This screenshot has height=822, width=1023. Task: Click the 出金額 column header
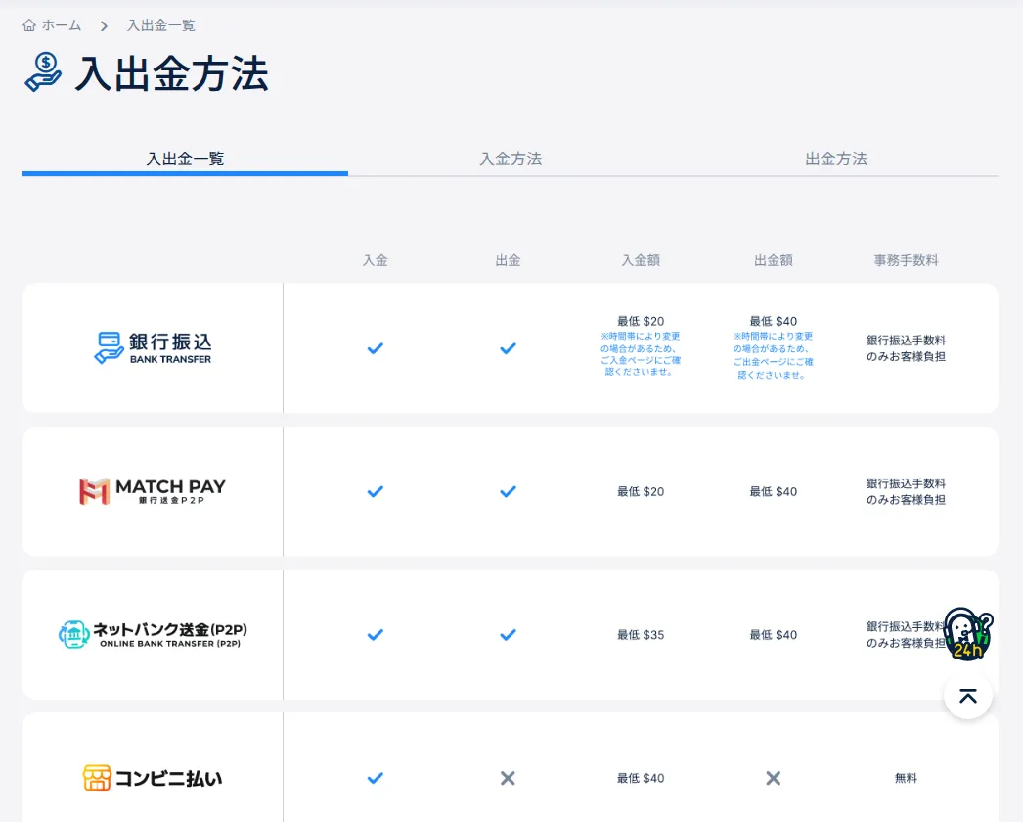coord(774,260)
